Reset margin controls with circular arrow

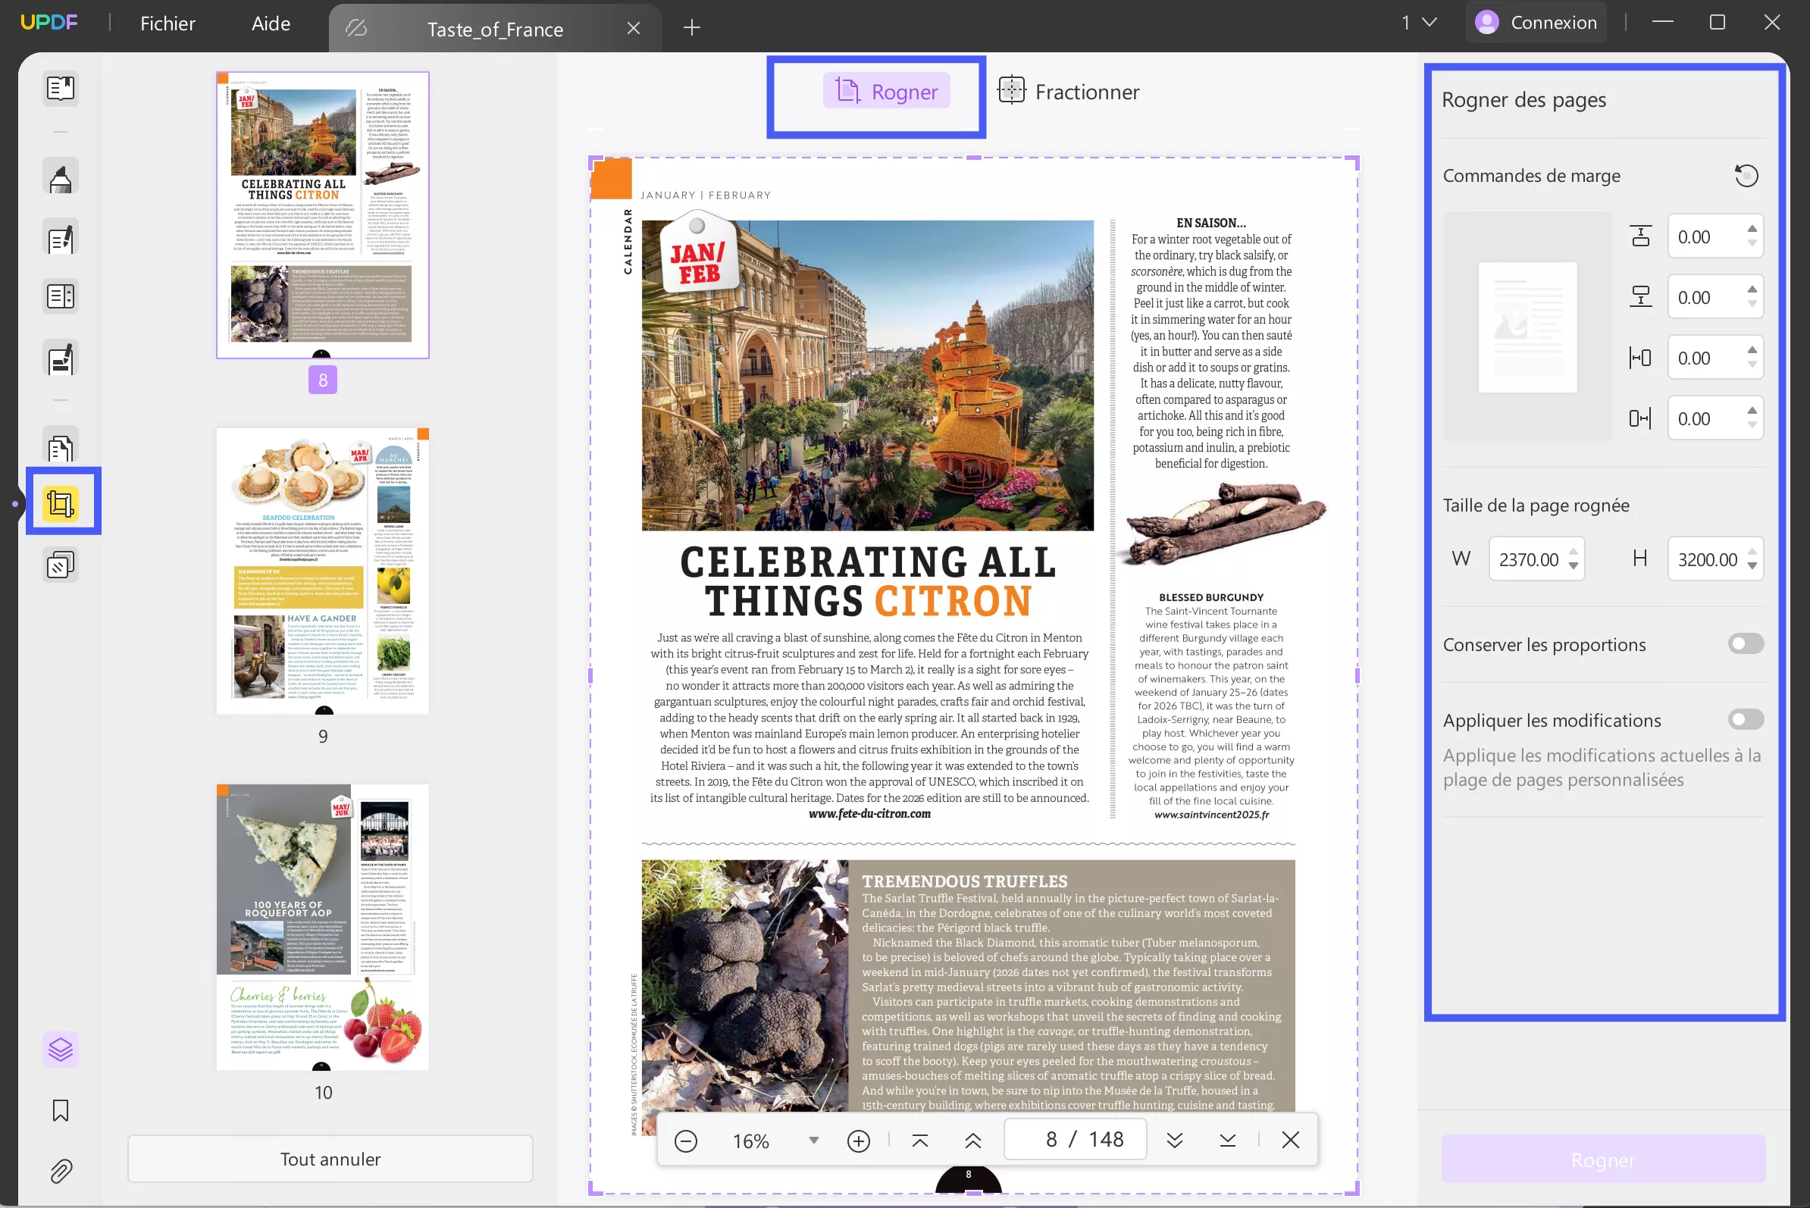coord(1746,176)
